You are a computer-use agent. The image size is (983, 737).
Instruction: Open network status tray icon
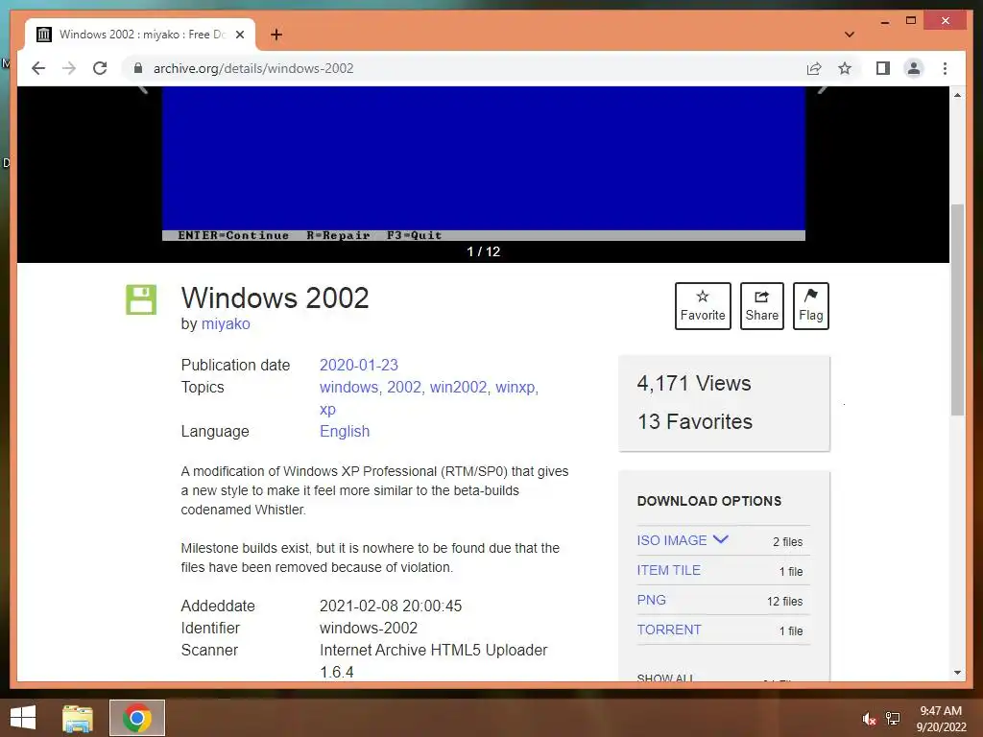(893, 719)
